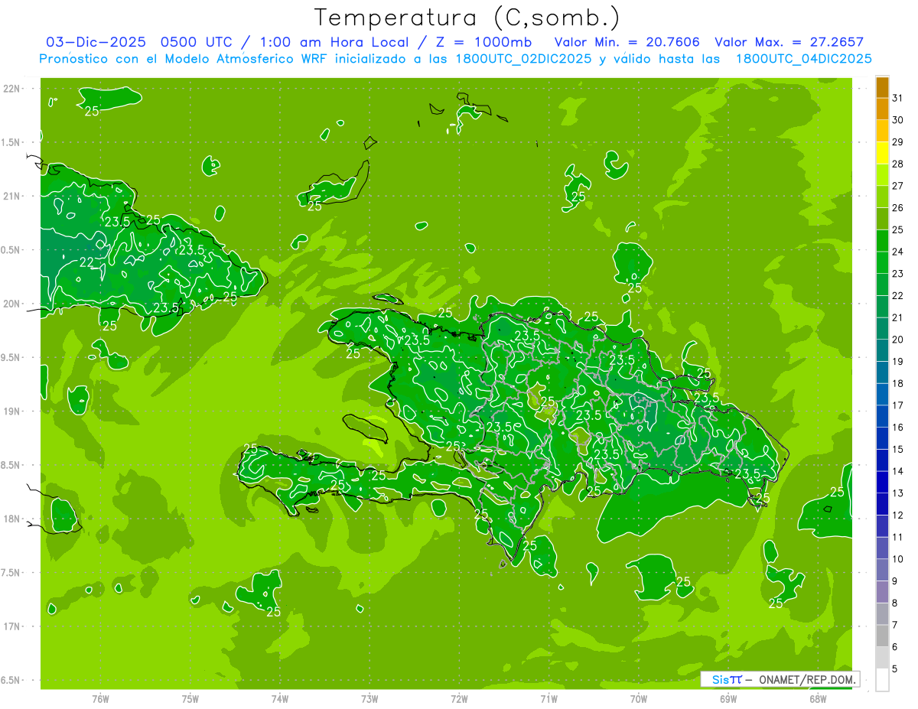Click the "21N" latitude axis label
The height and width of the screenshot is (709, 918).
[x=12, y=196]
